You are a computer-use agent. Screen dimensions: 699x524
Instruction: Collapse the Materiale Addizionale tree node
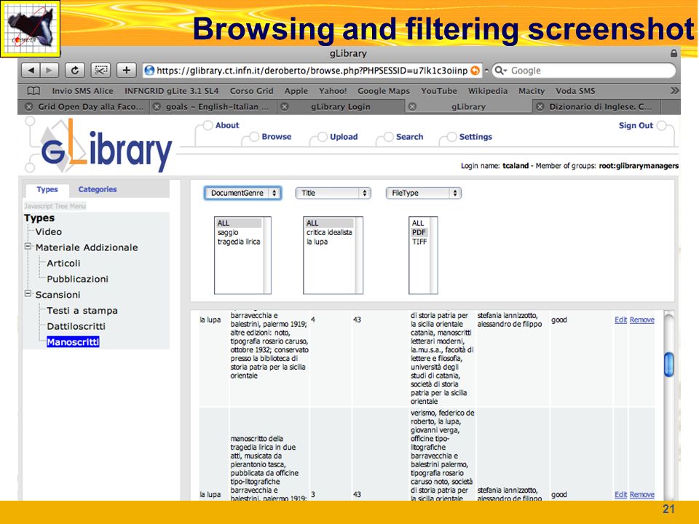[28, 247]
